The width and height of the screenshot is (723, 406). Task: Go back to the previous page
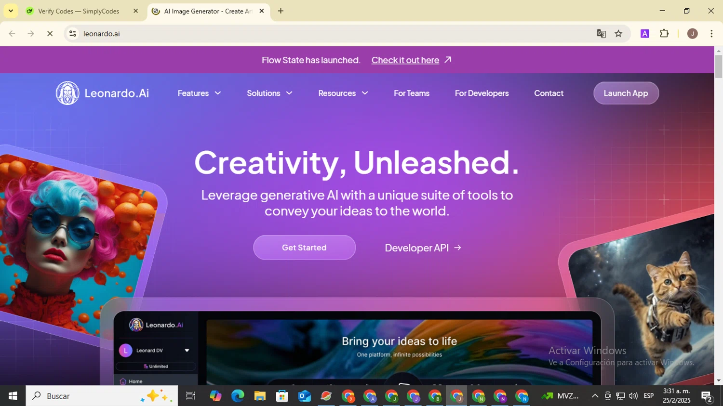pos(12,34)
